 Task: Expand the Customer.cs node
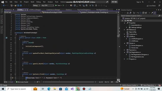pos(125,34)
